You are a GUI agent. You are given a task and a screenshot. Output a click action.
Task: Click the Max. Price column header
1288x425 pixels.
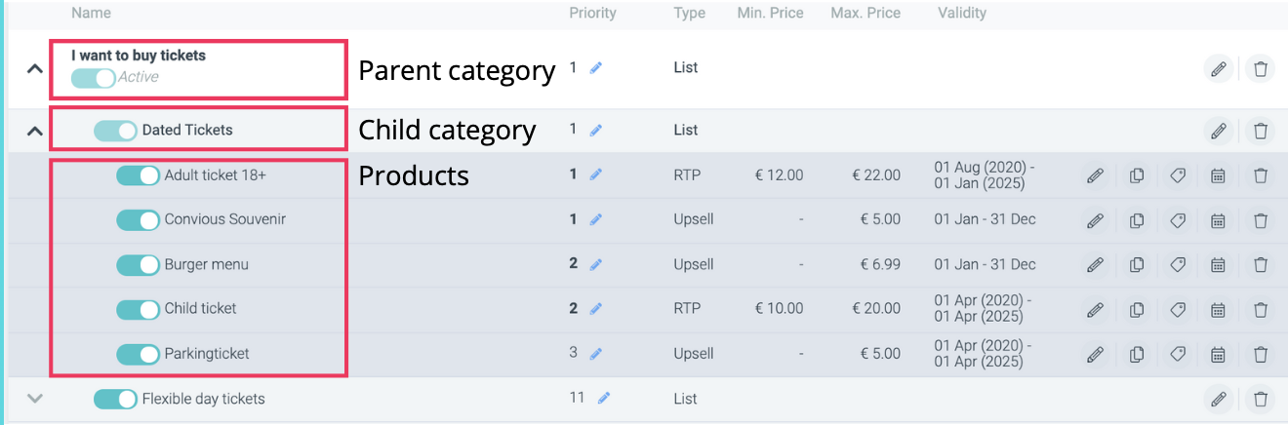tap(865, 14)
